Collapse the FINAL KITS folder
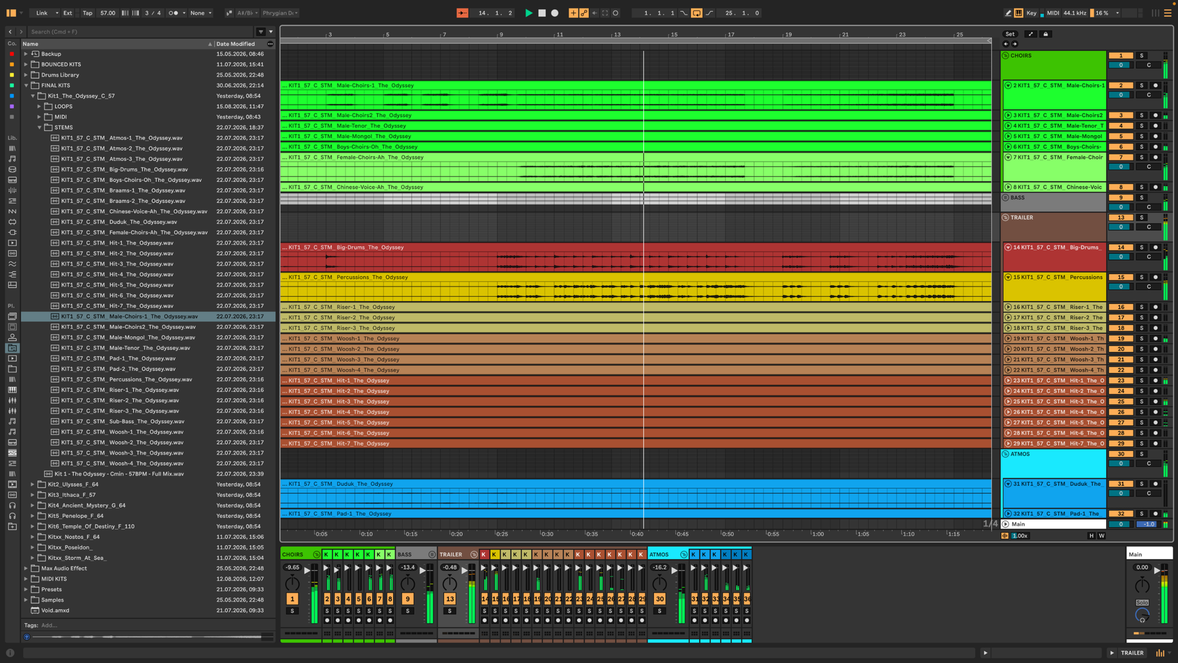 click(x=26, y=86)
